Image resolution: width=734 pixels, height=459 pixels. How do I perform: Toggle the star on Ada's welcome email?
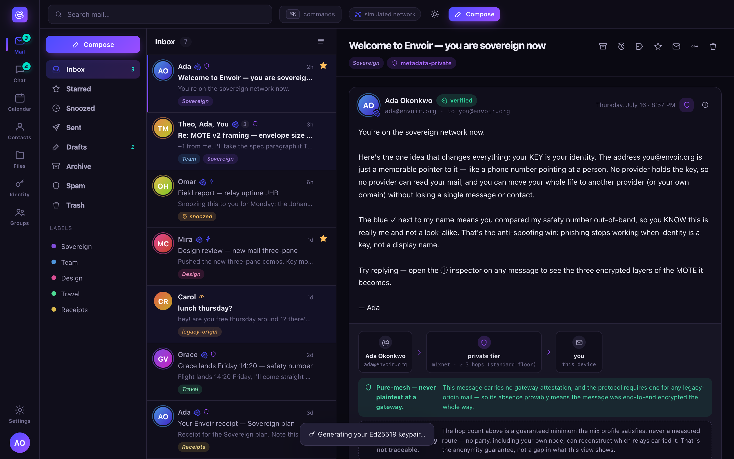323,66
